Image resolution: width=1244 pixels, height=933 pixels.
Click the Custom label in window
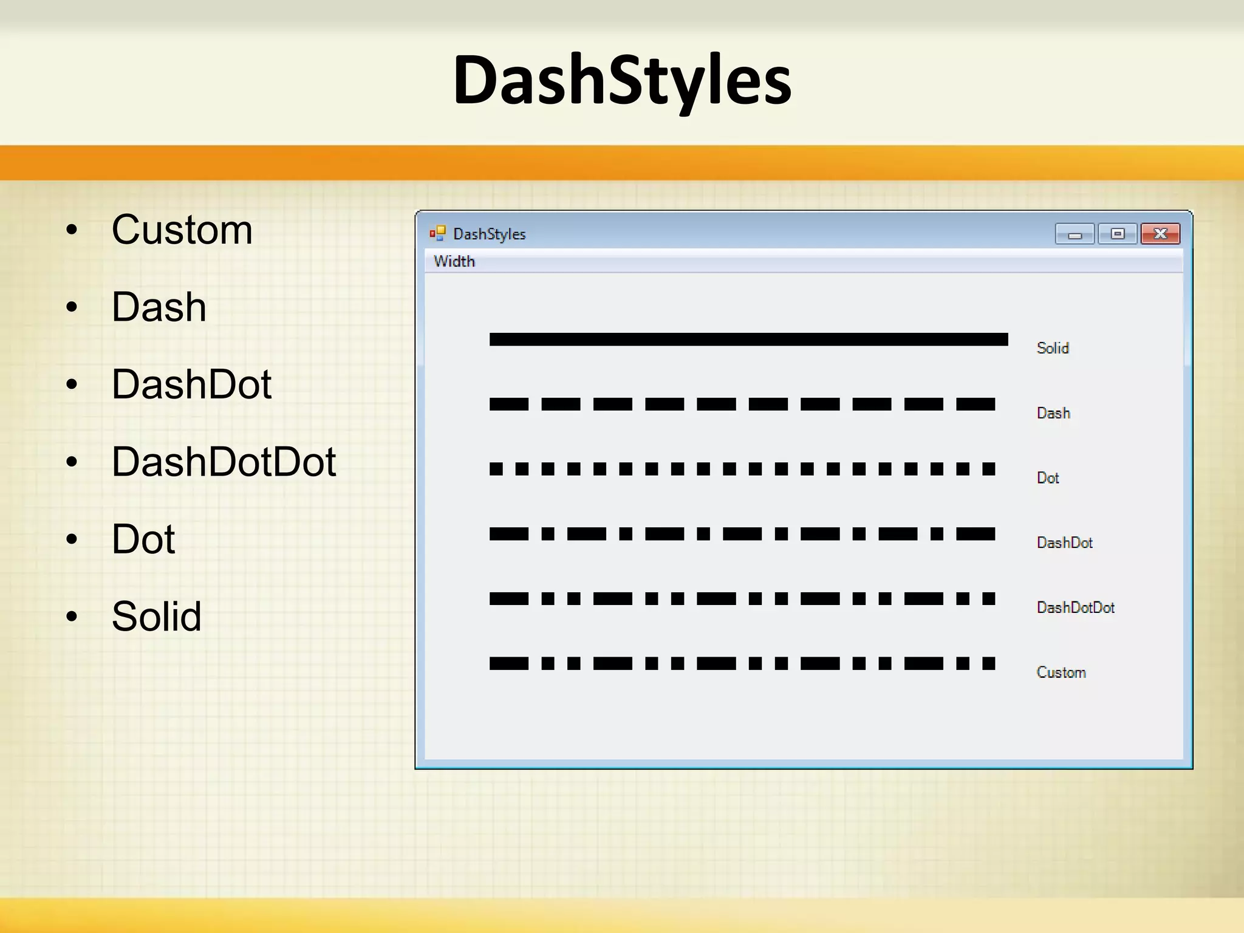[1061, 672]
